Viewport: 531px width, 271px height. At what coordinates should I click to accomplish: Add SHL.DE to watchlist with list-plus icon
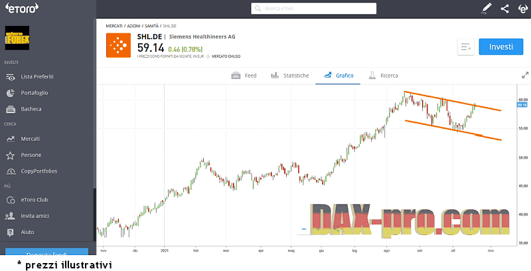466,47
